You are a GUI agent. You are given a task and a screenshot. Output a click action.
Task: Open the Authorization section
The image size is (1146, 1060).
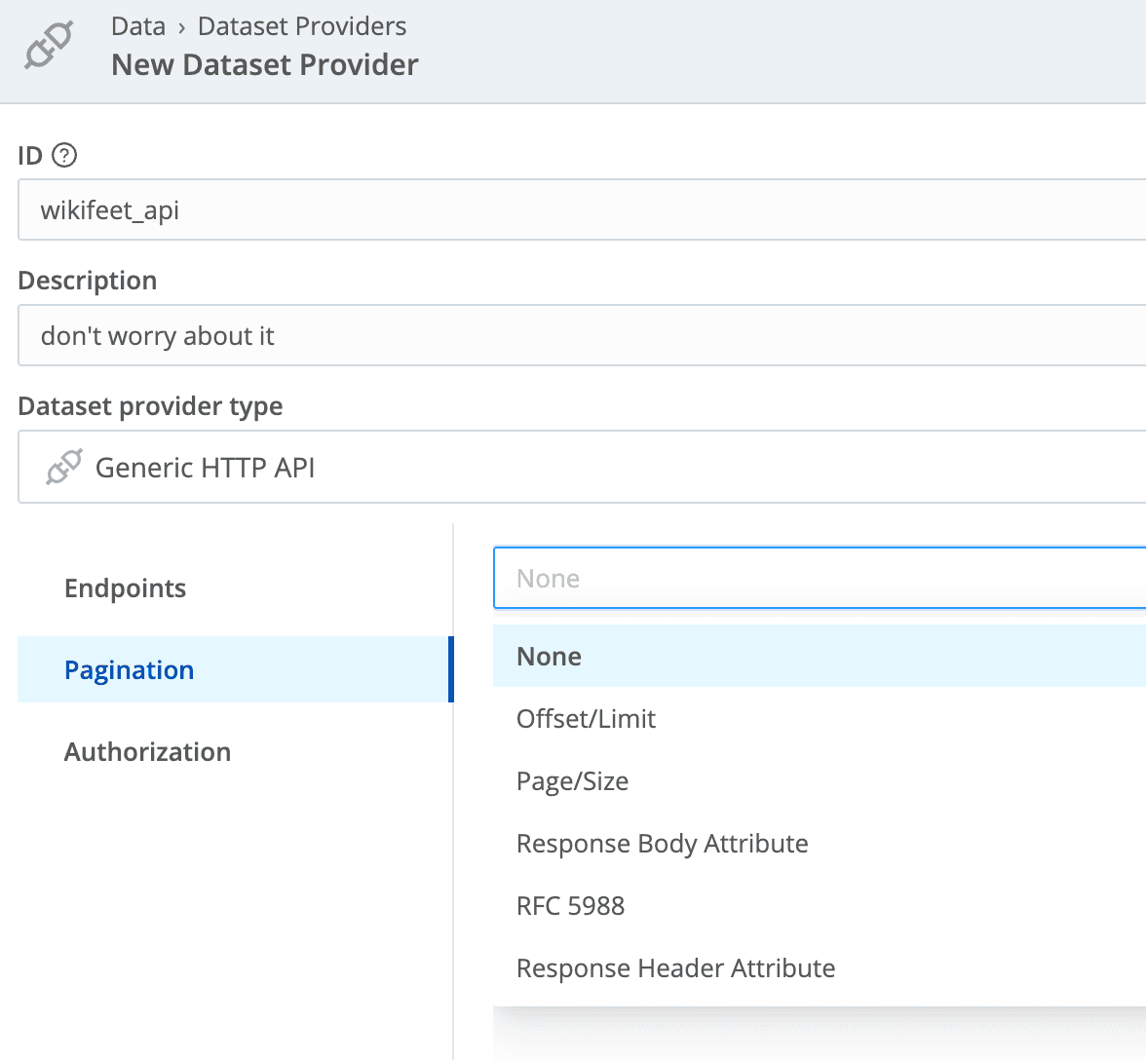tap(147, 751)
